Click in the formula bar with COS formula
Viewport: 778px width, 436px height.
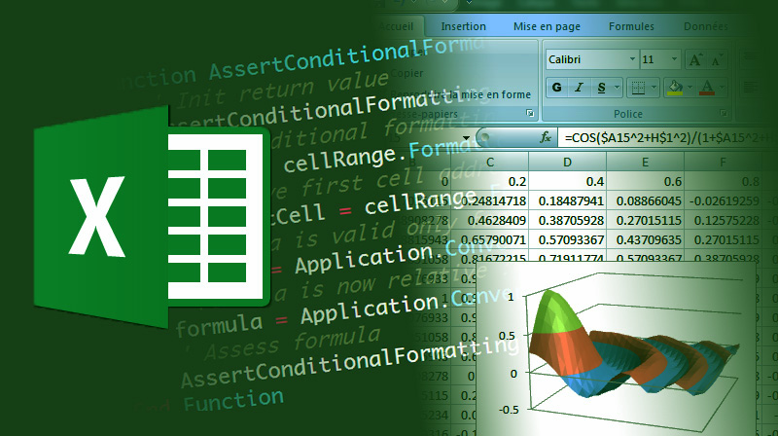667,137
